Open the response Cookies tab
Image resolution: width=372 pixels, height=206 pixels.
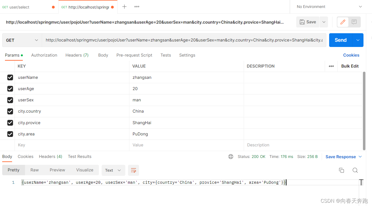click(x=26, y=157)
